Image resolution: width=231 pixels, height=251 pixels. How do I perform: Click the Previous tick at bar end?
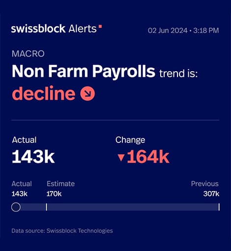click(x=219, y=207)
